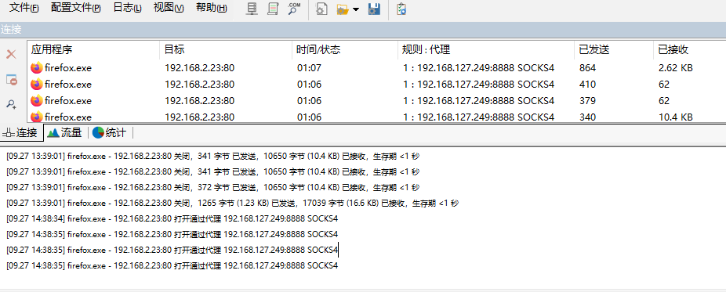This screenshot has width=726, height=292.
Task: Open the 日志 menu
Action: 127,8
